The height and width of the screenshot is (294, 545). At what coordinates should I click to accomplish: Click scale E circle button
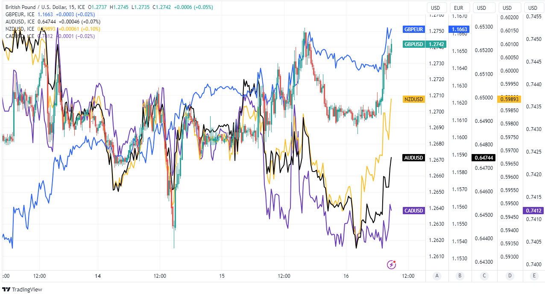534,276
